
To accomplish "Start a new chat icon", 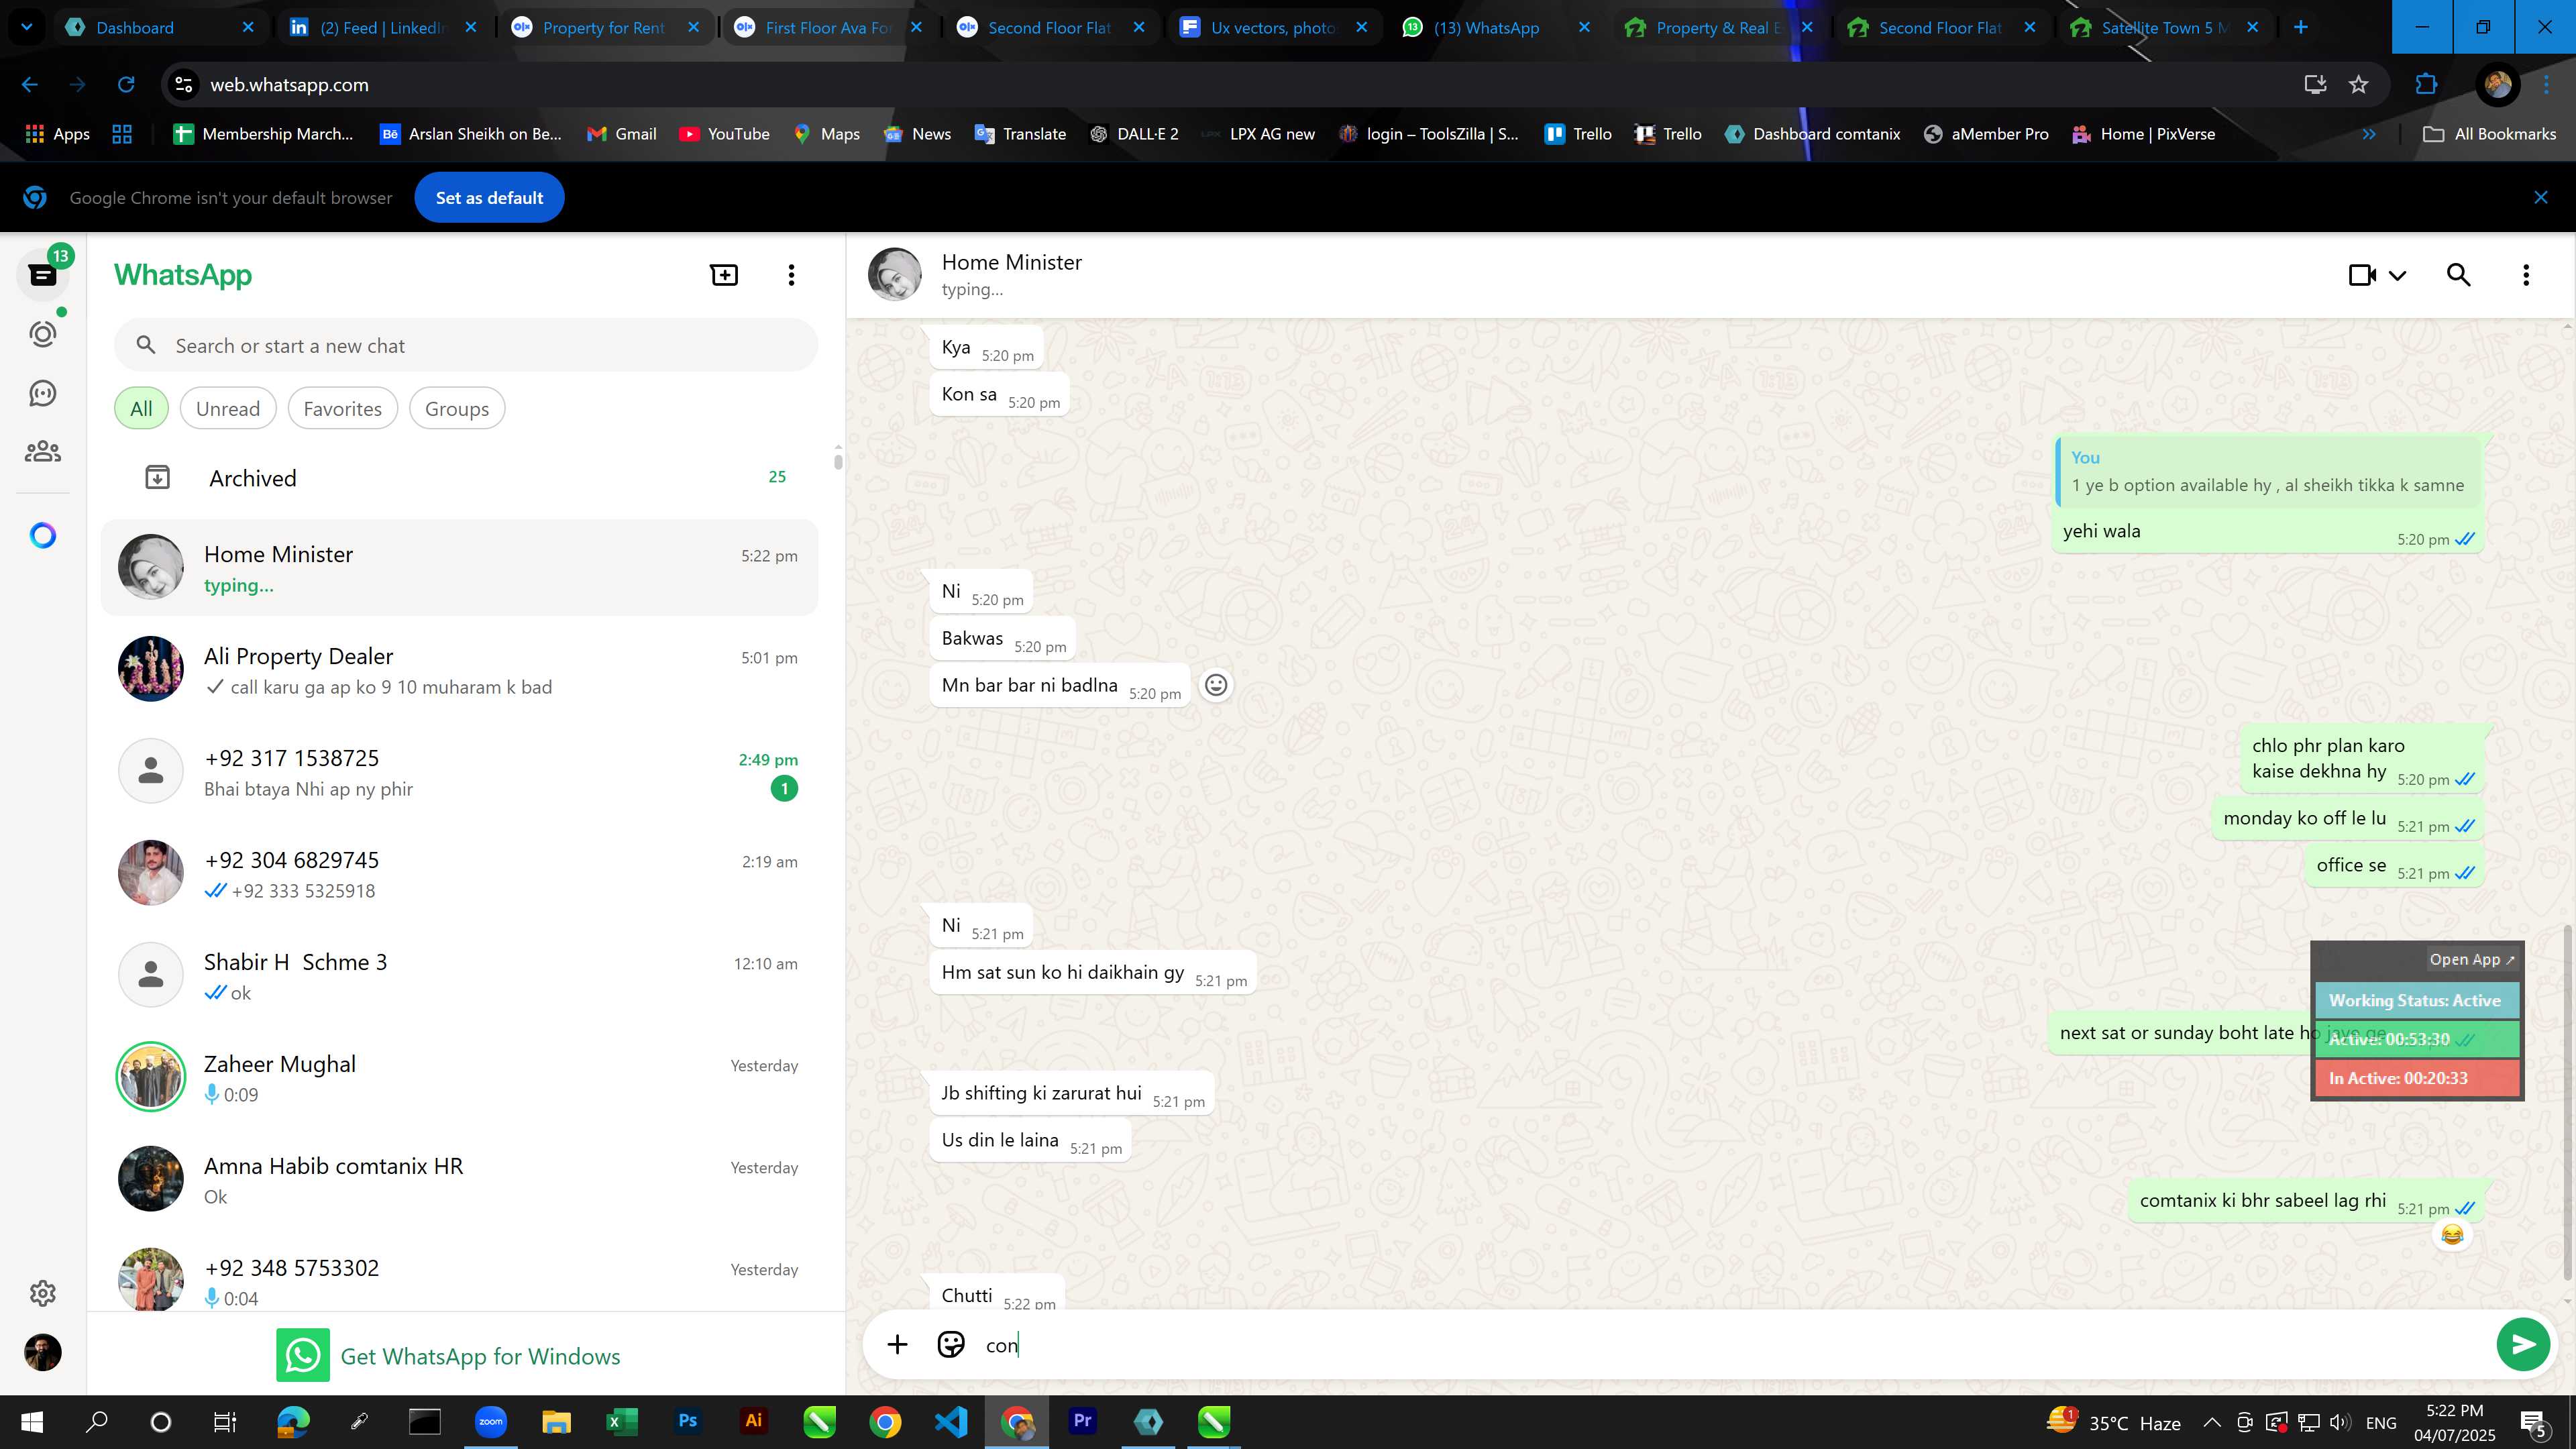I will click(724, 275).
